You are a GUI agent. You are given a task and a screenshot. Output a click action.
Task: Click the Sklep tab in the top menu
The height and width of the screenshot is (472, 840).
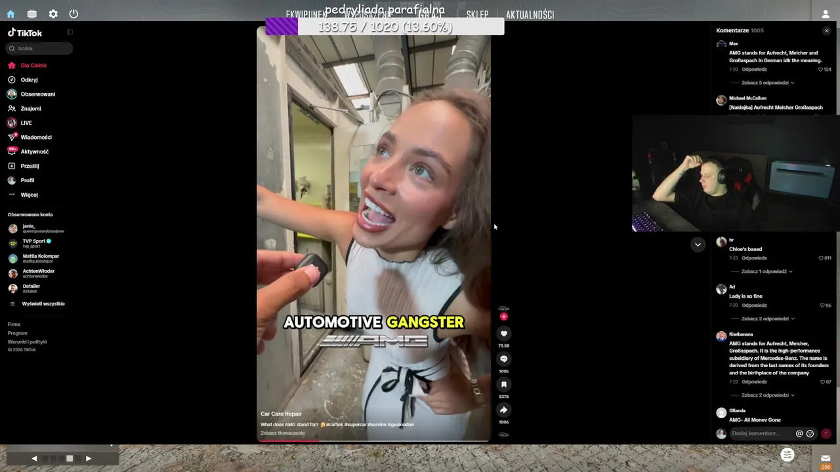pos(477,14)
